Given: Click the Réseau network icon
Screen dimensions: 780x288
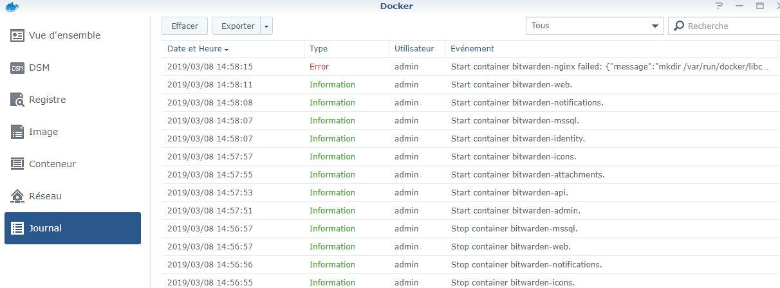Looking at the screenshot, I should (17, 196).
